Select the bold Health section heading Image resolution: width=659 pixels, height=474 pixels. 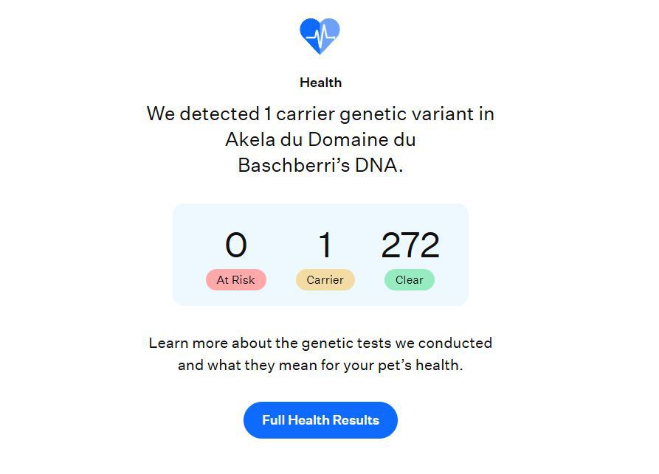(x=321, y=83)
